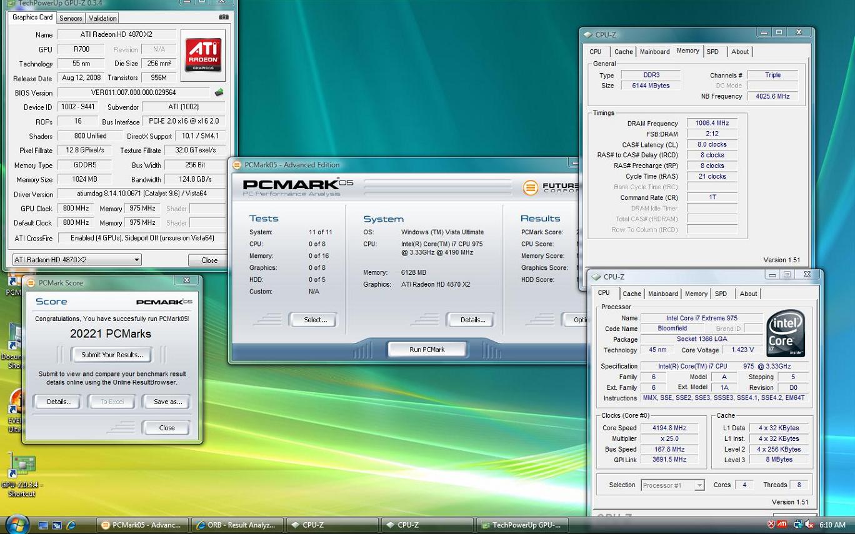Click the Run PCMark button
Screen dimensions: 855x534
point(427,349)
